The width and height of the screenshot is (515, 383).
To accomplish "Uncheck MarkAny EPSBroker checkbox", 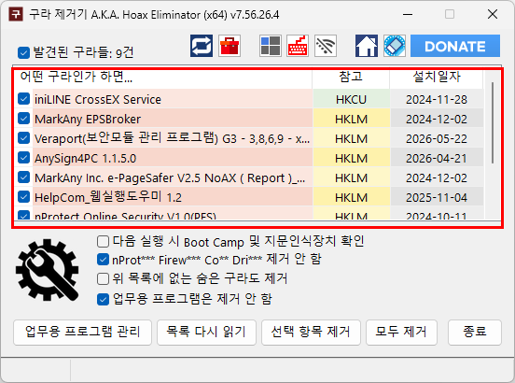I will tap(23, 119).
